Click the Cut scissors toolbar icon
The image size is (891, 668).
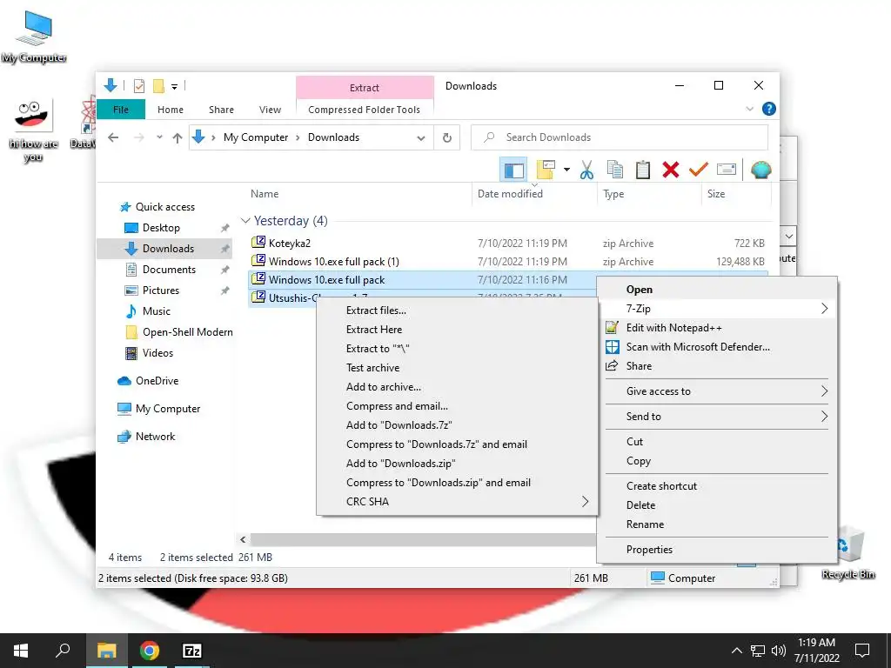coord(586,170)
